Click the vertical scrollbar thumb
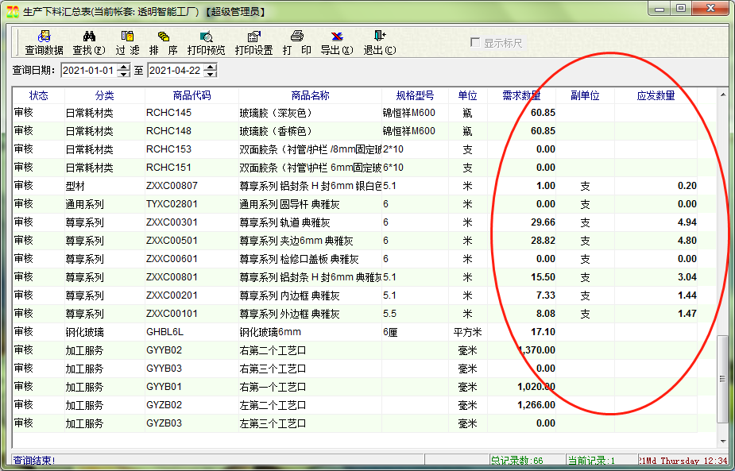The height and width of the screenshot is (471, 735). [x=723, y=378]
